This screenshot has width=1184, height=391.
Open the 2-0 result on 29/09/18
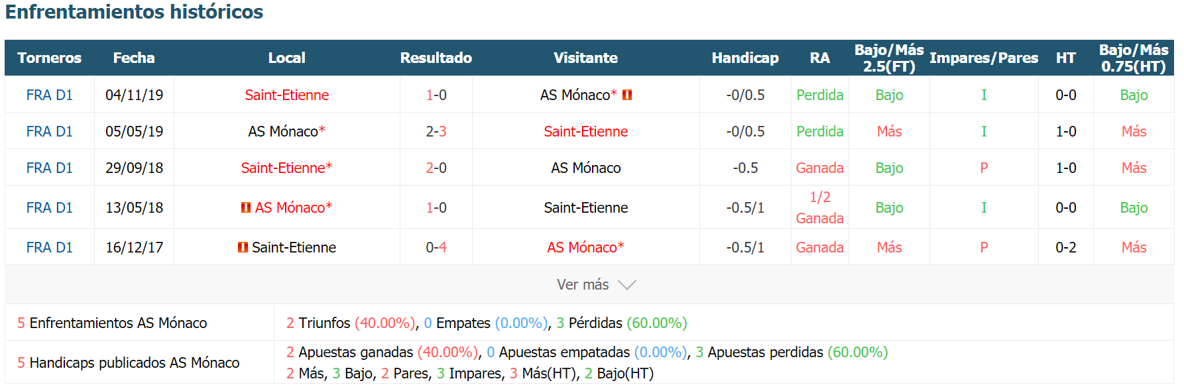(x=436, y=168)
